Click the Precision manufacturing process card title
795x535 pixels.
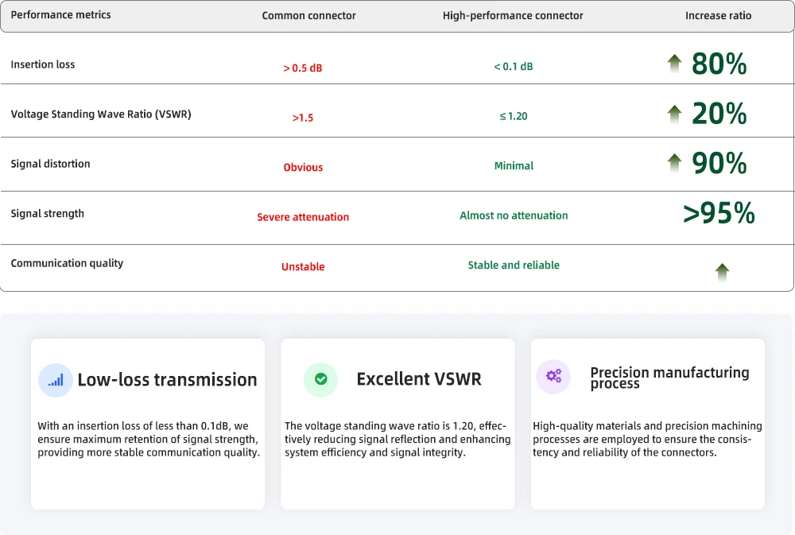click(x=669, y=378)
